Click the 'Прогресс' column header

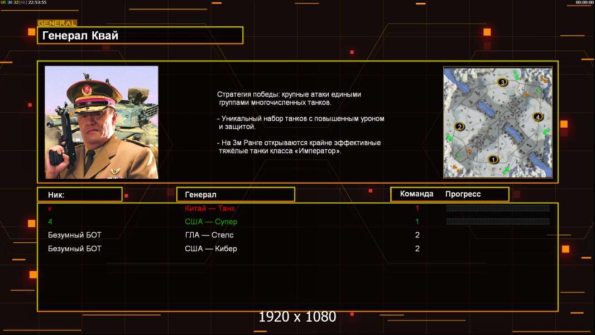click(x=463, y=194)
